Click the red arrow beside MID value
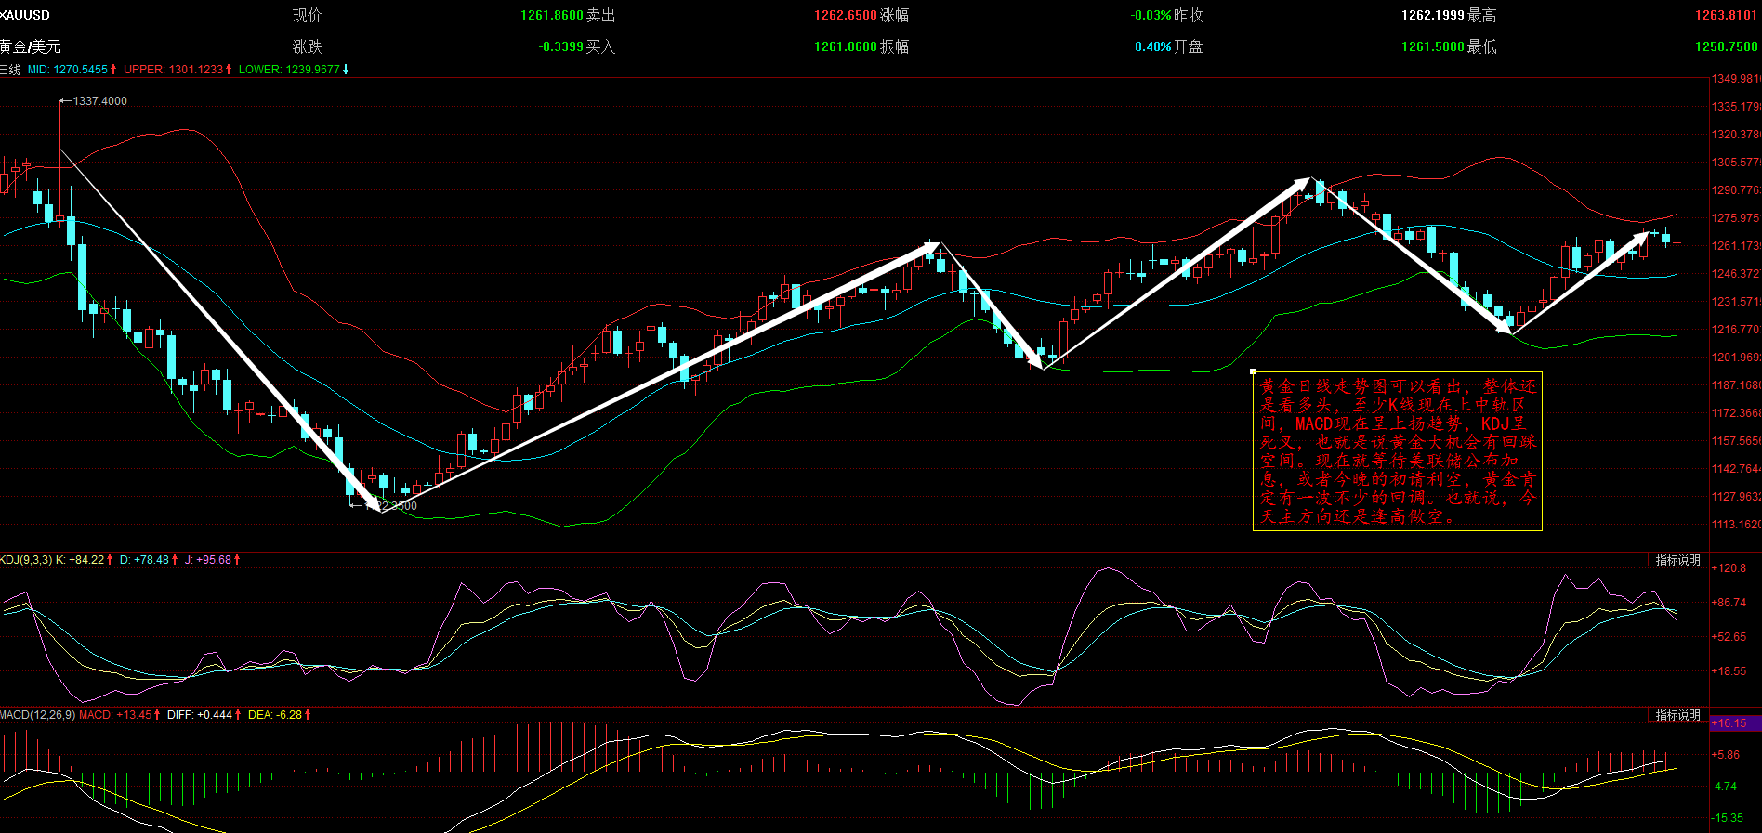This screenshot has width=1762, height=833. (113, 70)
